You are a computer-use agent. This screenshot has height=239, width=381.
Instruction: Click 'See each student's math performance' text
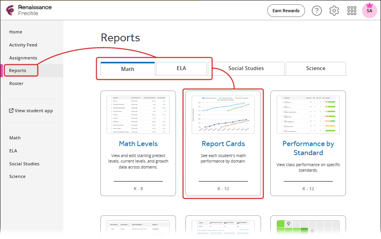pos(223,158)
